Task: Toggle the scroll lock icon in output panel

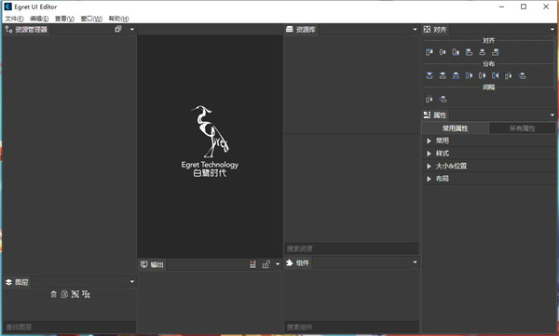Action: (x=266, y=264)
